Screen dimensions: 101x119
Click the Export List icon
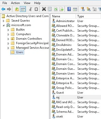click(x=61, y=9)
